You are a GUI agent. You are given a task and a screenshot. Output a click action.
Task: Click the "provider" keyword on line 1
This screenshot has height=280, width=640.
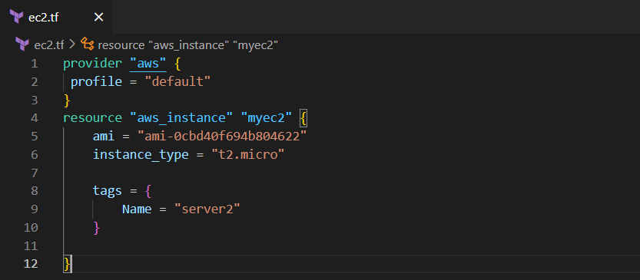93,64
